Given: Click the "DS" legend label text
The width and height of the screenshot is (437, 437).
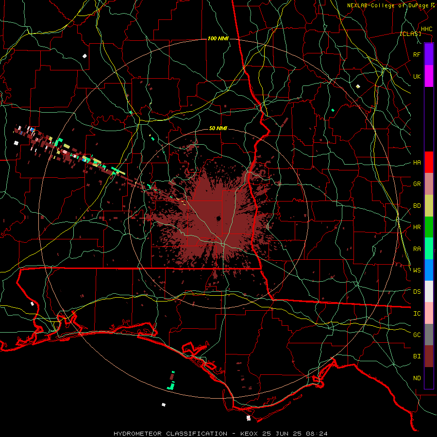Looking at the screenshot, I should (417, 292).
